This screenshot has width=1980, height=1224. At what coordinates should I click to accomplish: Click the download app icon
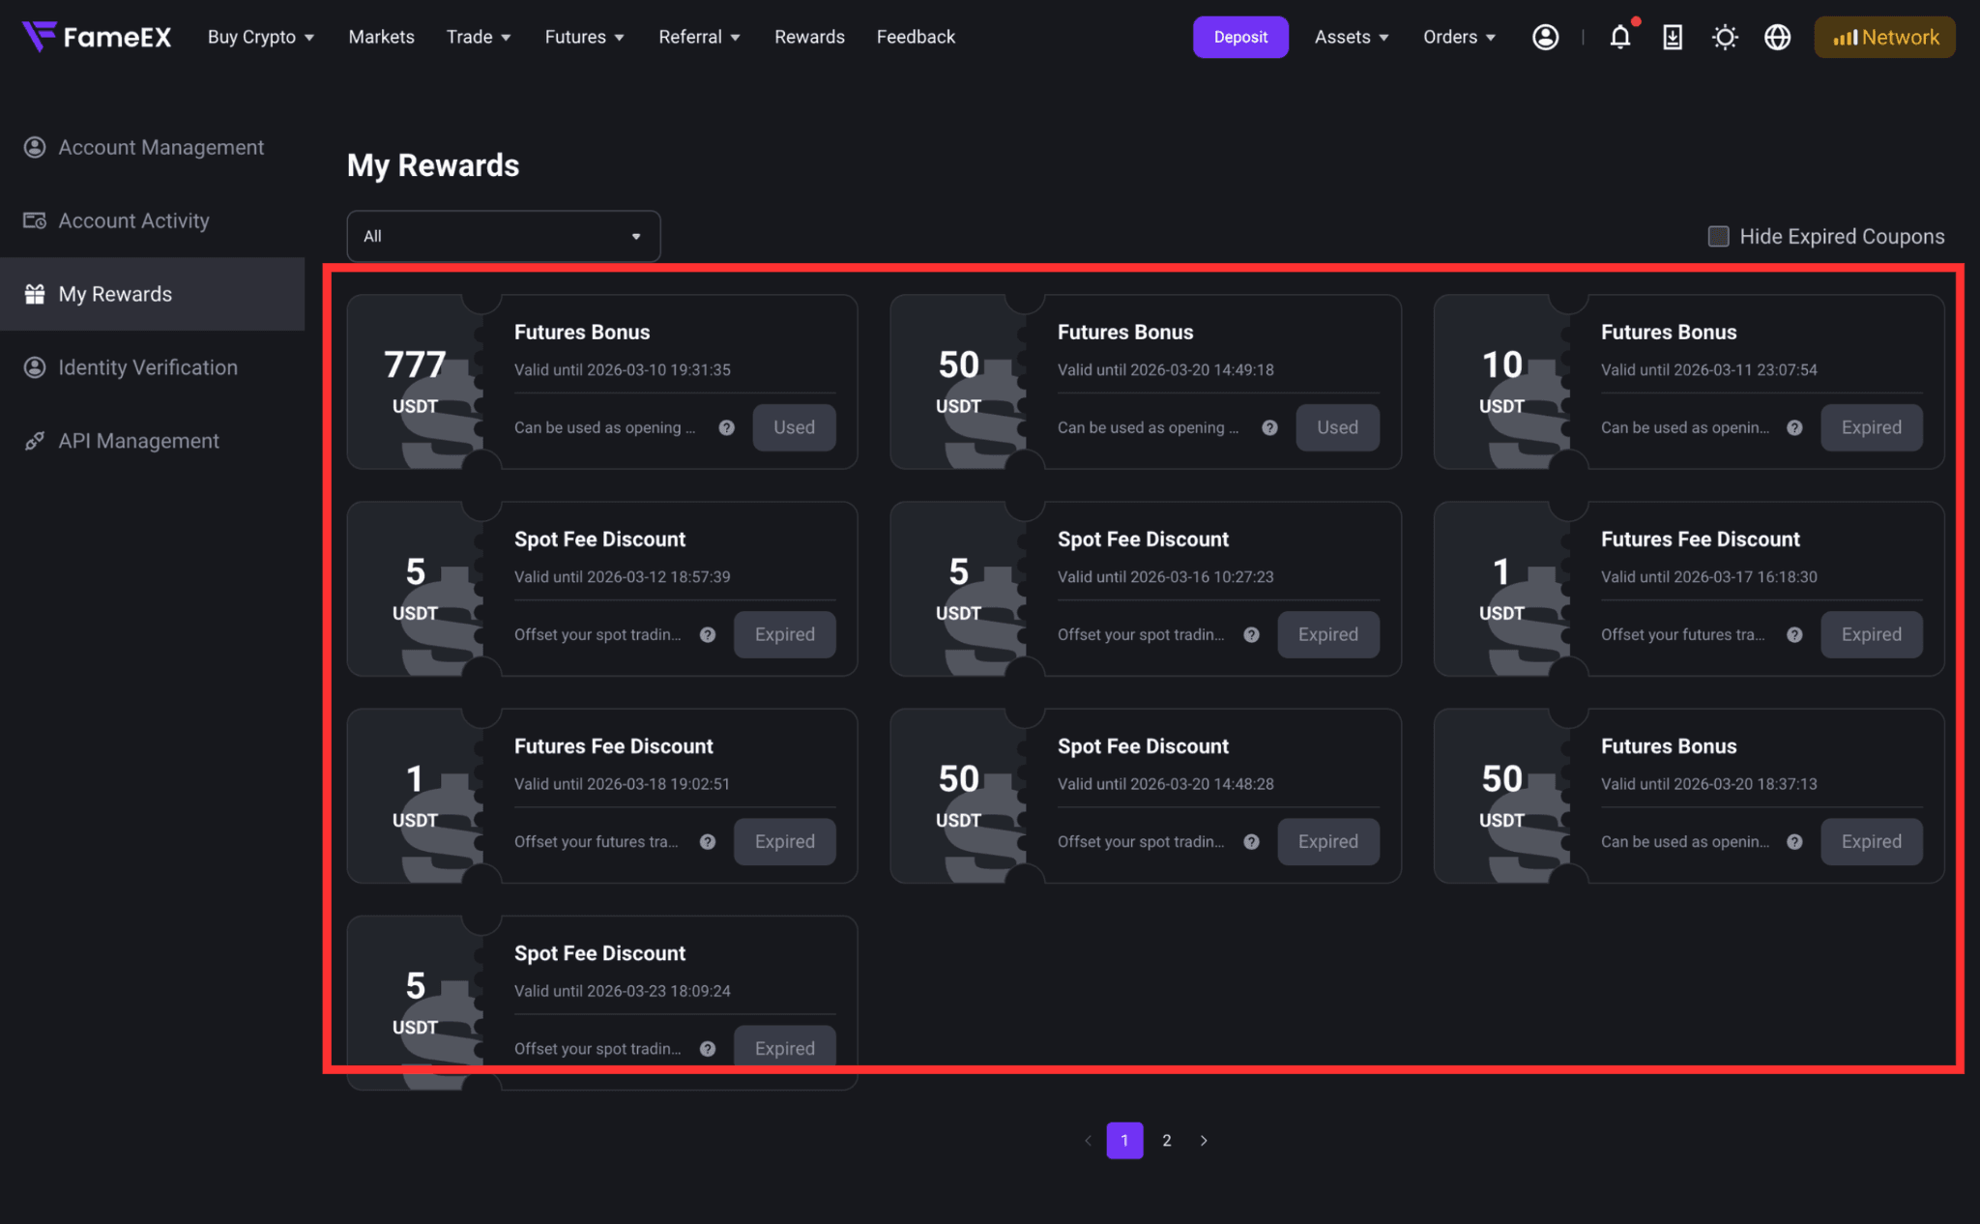[1672, 37]
